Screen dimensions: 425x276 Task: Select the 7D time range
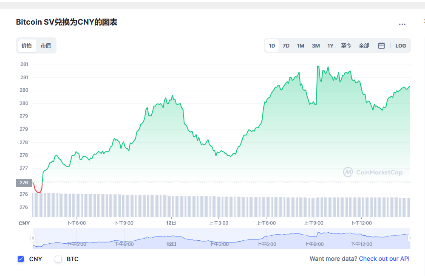[286, 45]
